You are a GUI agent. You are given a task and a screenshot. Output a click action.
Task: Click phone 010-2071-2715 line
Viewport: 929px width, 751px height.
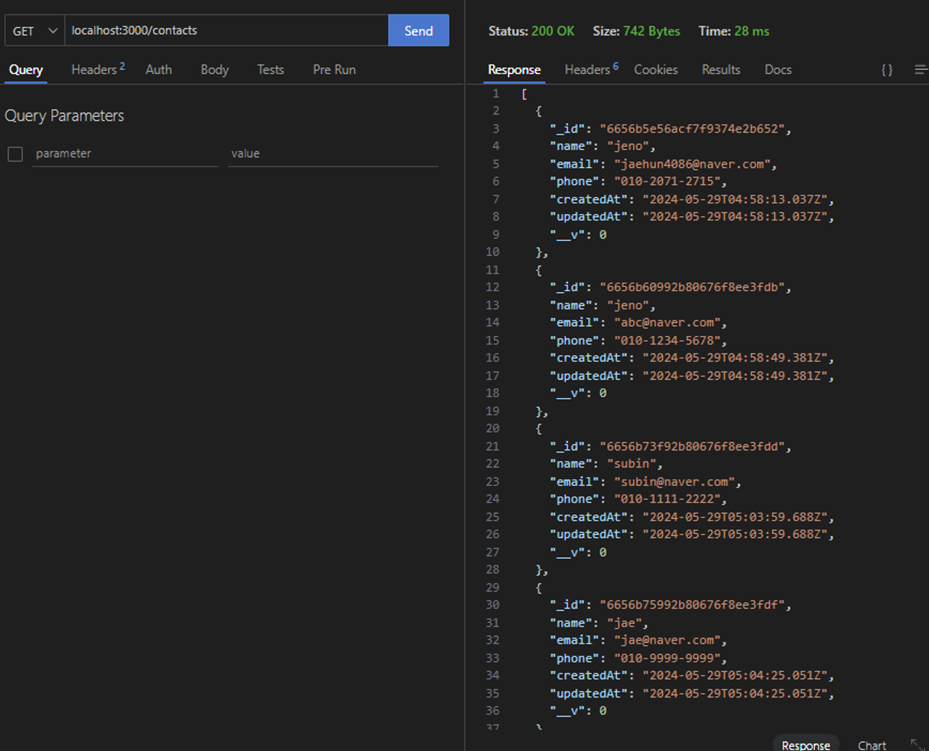click(638, 181)
